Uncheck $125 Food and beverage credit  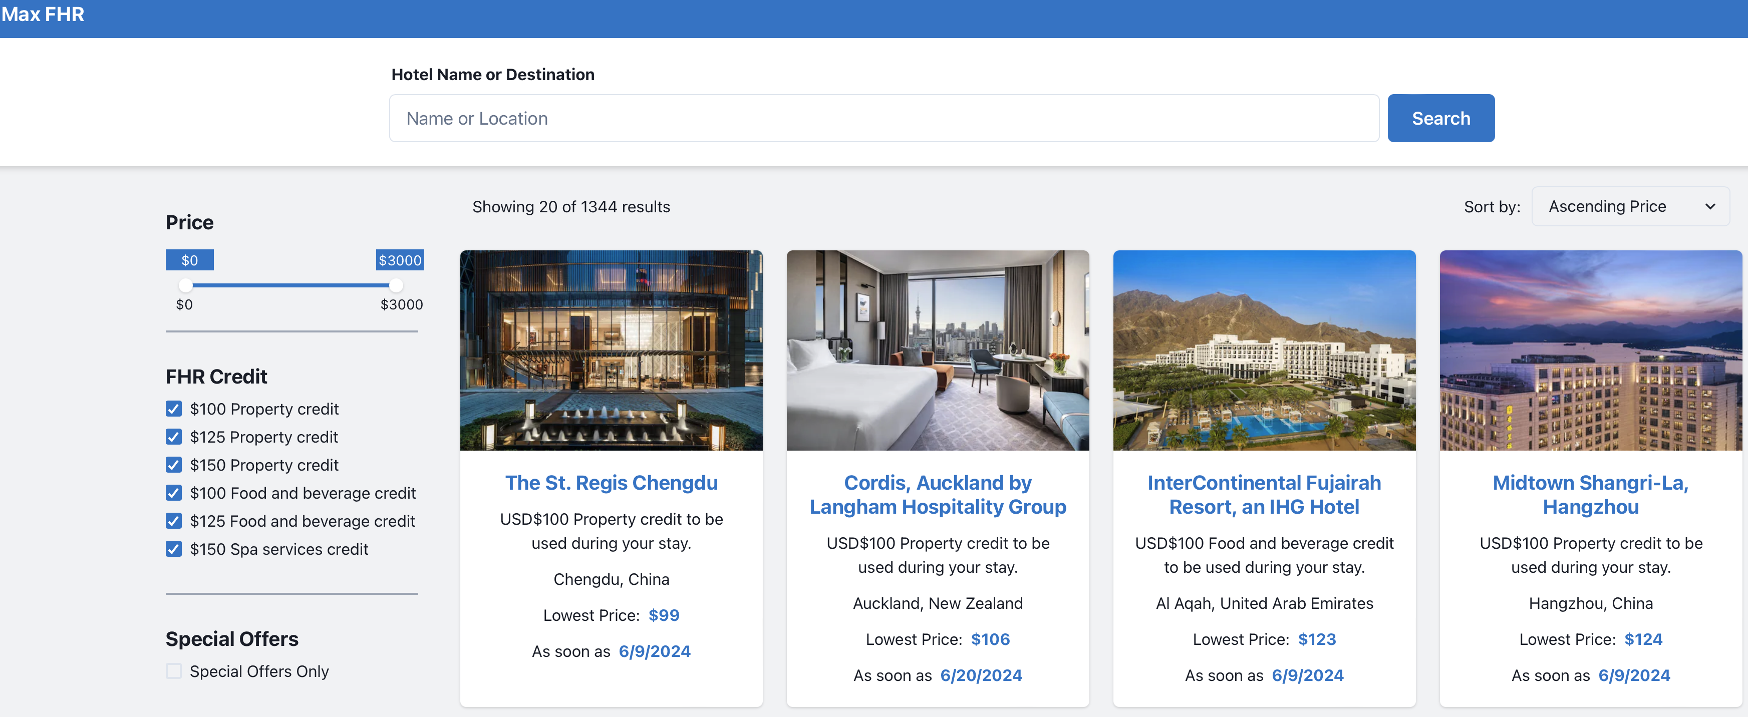[174, 520]
